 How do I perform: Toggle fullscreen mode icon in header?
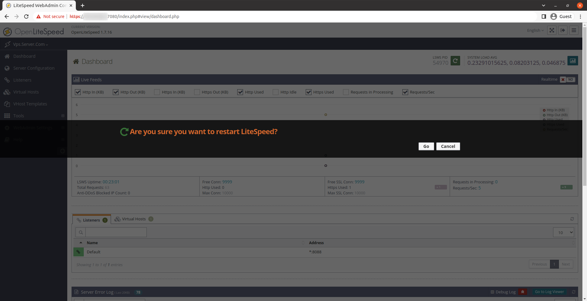(x=552, y=30)
